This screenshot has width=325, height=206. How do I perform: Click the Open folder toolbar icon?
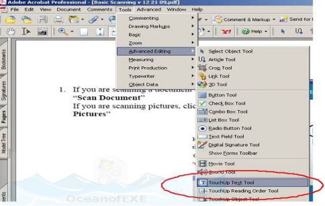coord(10,20)
